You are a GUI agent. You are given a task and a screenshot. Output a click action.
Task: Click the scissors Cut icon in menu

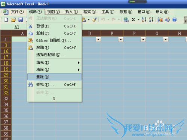click(x=30, y=26)
